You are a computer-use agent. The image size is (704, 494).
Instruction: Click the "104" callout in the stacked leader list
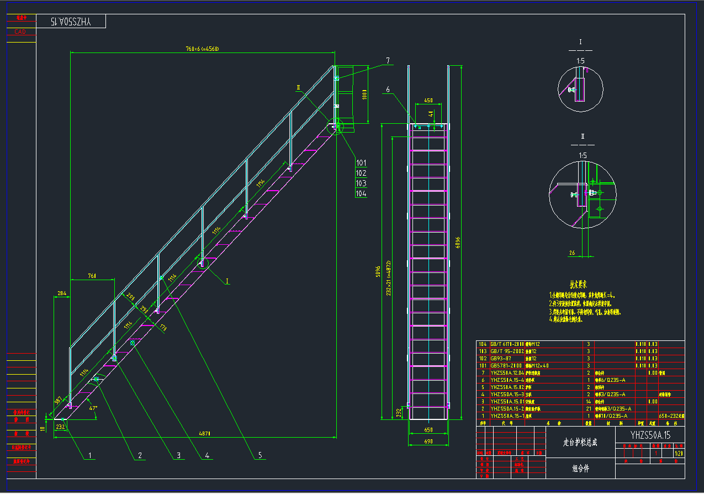[361, 193]
